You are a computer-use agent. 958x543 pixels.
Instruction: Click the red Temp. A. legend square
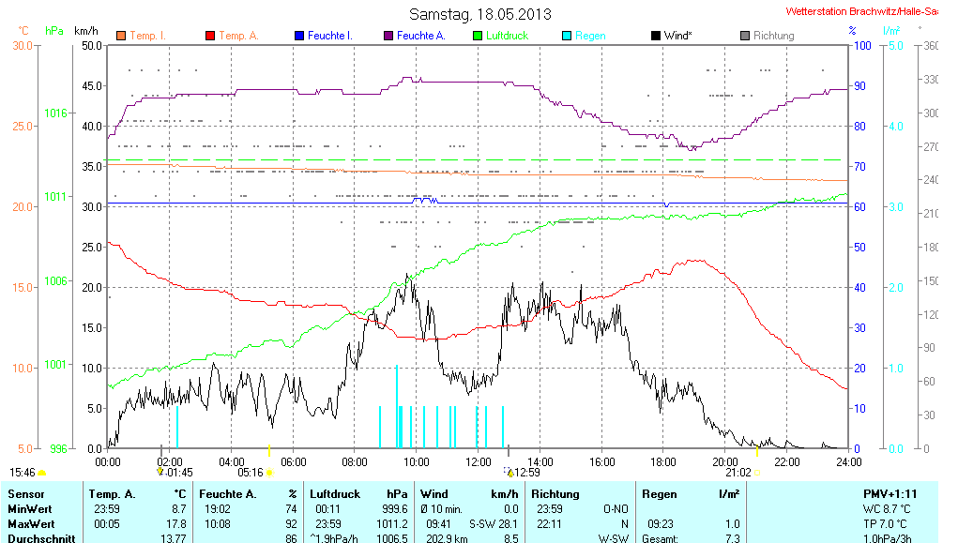209,36
